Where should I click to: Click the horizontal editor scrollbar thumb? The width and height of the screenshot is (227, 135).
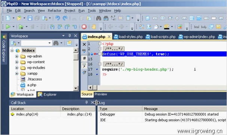(95, 88)
